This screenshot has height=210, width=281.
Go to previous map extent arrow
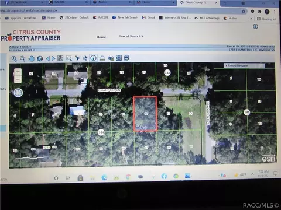[x=48, y=58]
